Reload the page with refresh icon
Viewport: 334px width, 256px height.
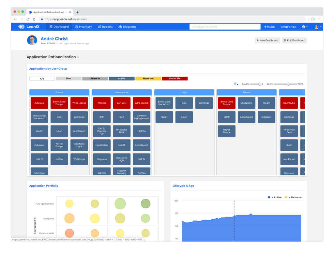pos(28,19)
